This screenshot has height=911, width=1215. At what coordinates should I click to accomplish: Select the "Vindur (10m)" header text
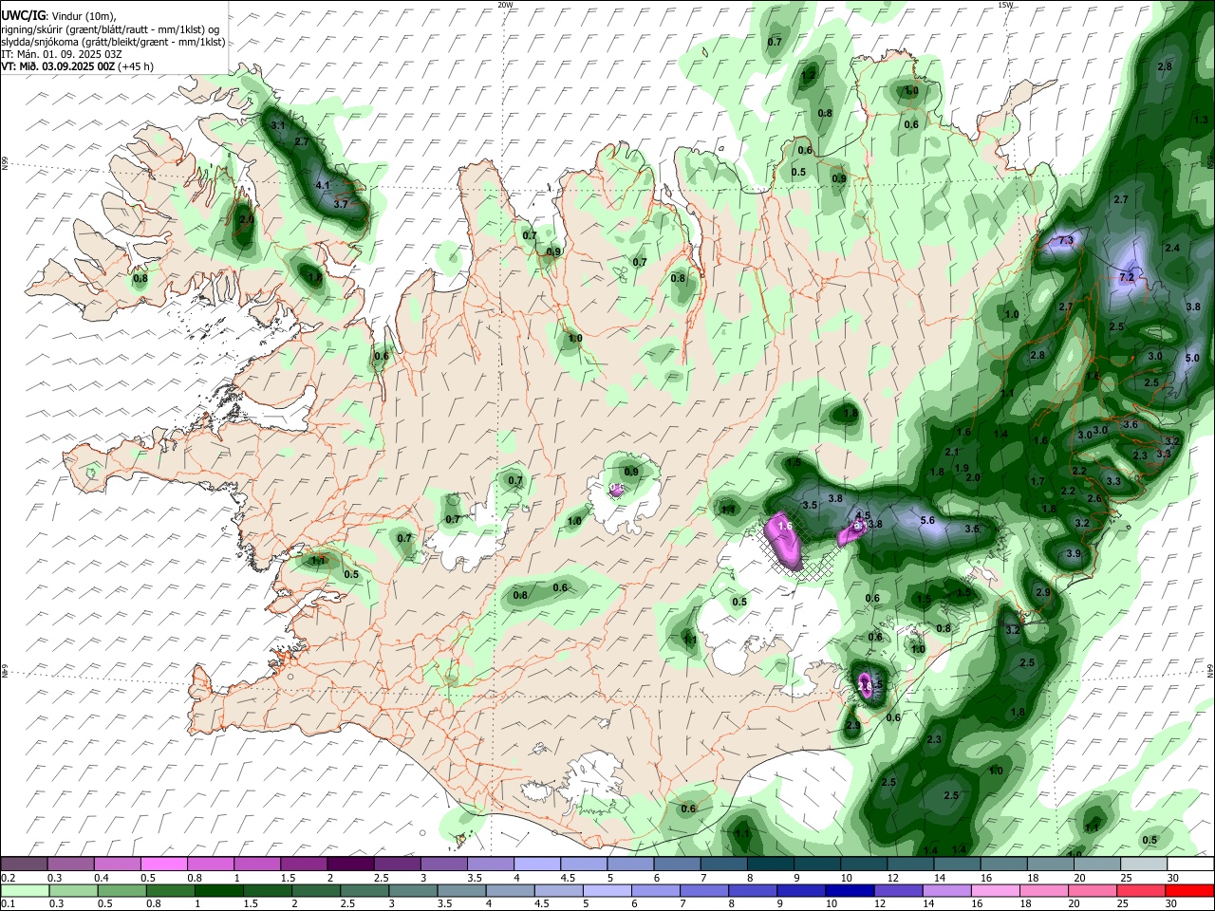[84, 16]
